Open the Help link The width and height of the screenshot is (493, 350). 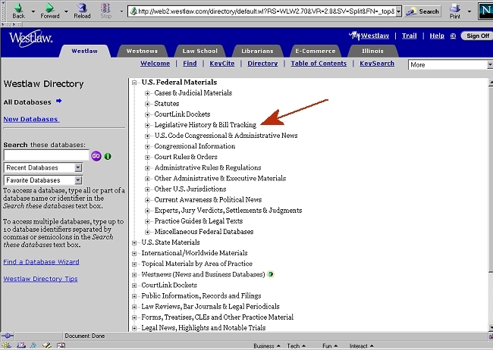click(x=437, y=36)
